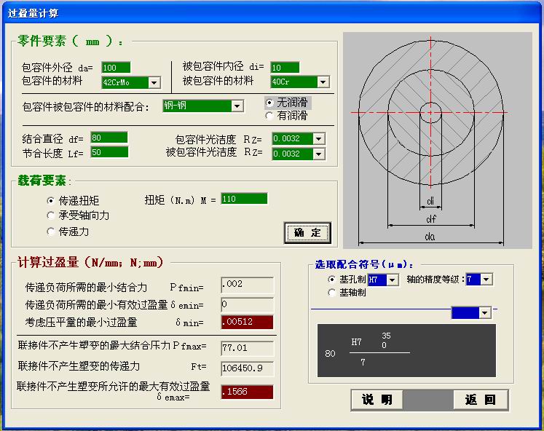Click the red δmin result field
The width and height of the screenshot is (544, 431).
click(247, 322)
